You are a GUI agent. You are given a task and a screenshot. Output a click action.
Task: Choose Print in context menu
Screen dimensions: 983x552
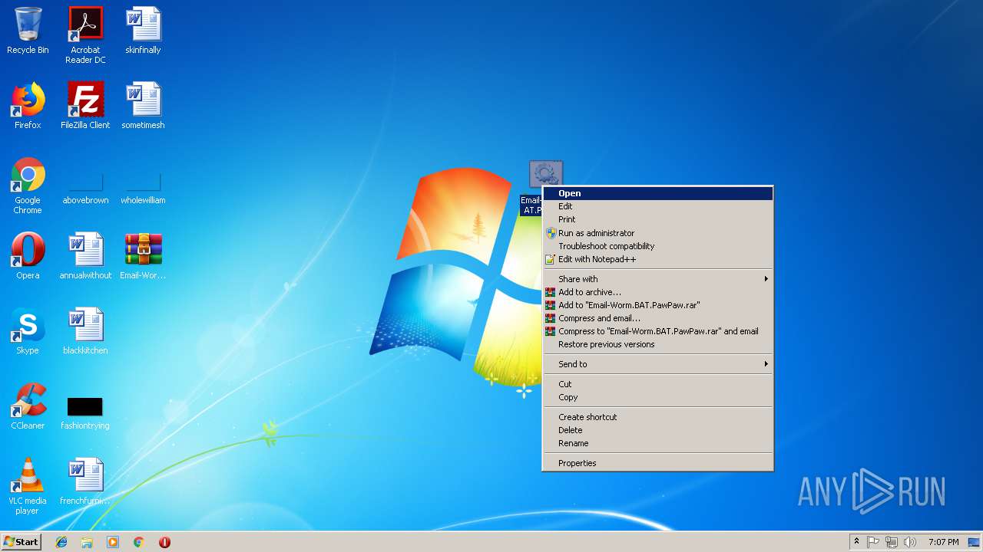click(658, 219)
